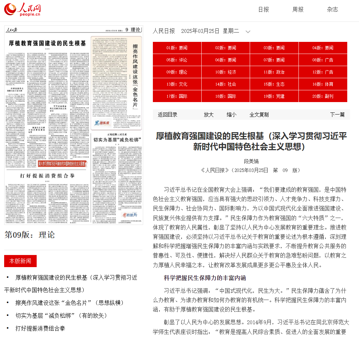View 20版：副刊 page
Viewport: 359px width, 337px height.
coord(323,97)
